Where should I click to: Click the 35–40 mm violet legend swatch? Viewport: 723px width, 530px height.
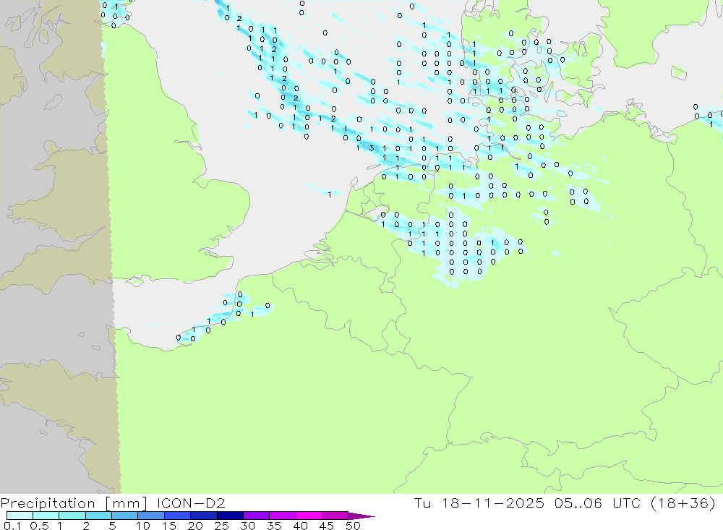tap(283, 516)
